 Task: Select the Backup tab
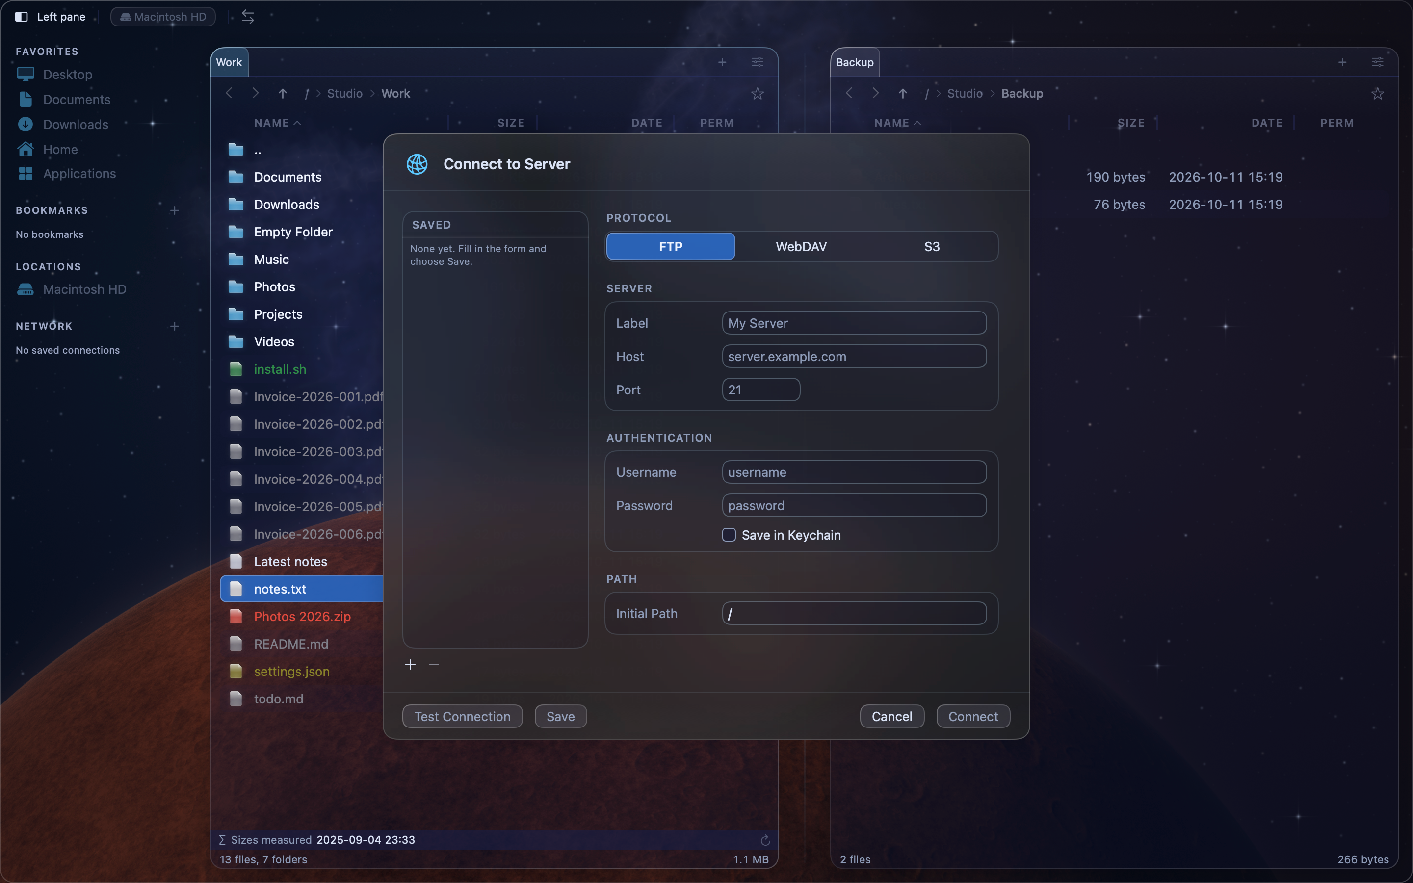coord(854,62)
